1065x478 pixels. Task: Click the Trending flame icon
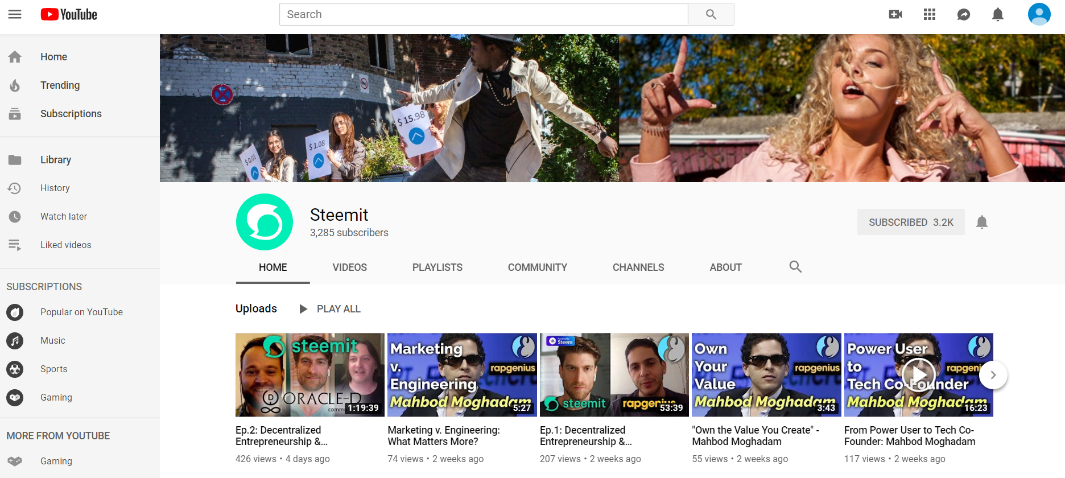tap(15, 85)
